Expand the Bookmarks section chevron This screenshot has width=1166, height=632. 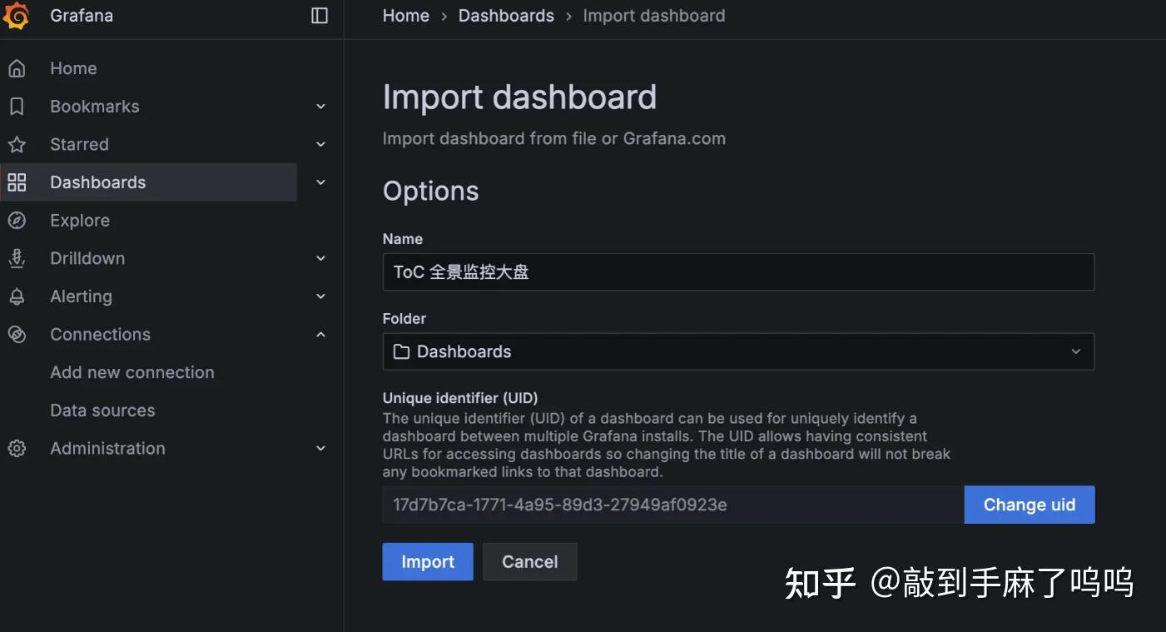(x=321, y=107)
